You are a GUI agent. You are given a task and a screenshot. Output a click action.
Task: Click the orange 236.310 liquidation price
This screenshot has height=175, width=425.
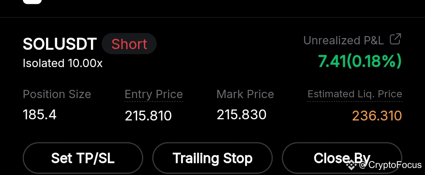(377, 116)
